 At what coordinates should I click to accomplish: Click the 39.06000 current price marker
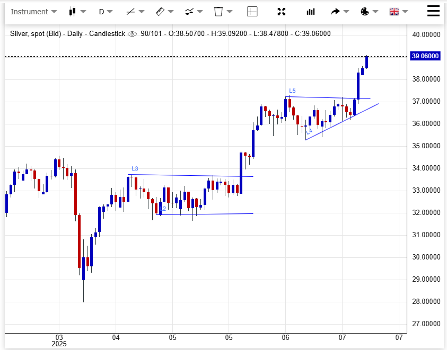click(x=425, y=56)
